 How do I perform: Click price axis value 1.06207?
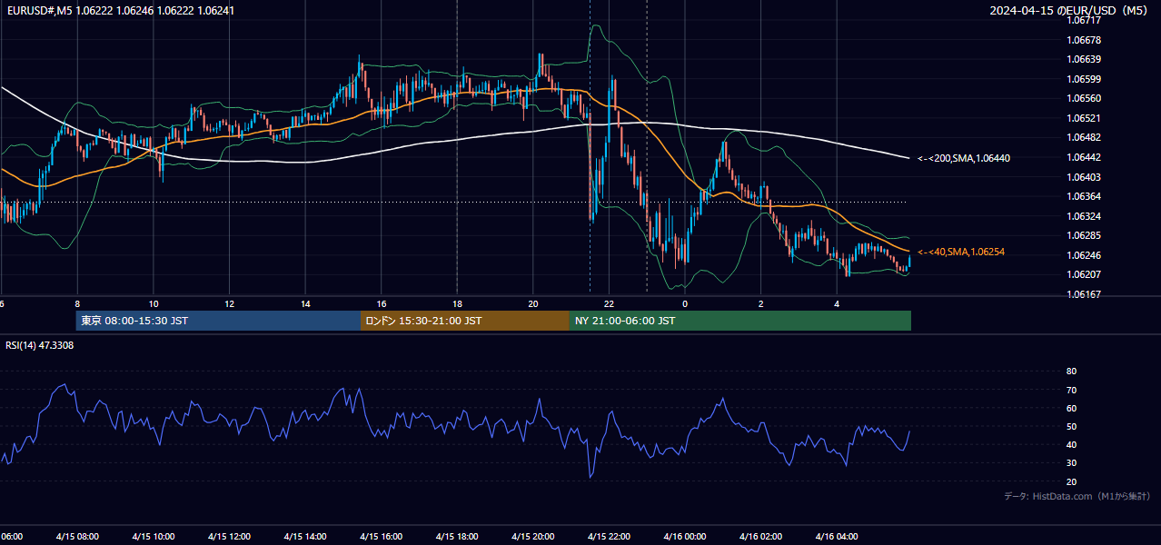[1083, 274]
